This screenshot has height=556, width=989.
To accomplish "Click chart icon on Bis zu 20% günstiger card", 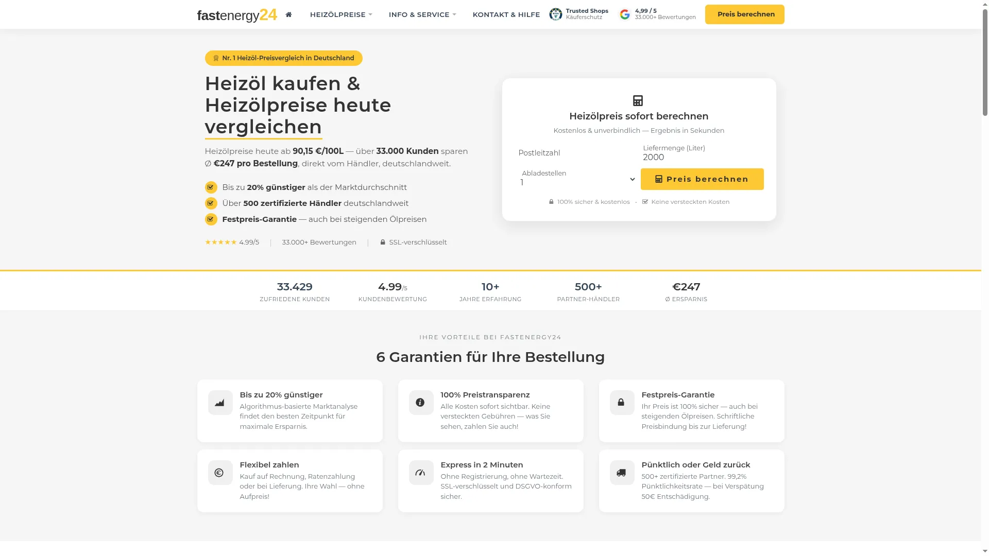I will click(220, 403).
